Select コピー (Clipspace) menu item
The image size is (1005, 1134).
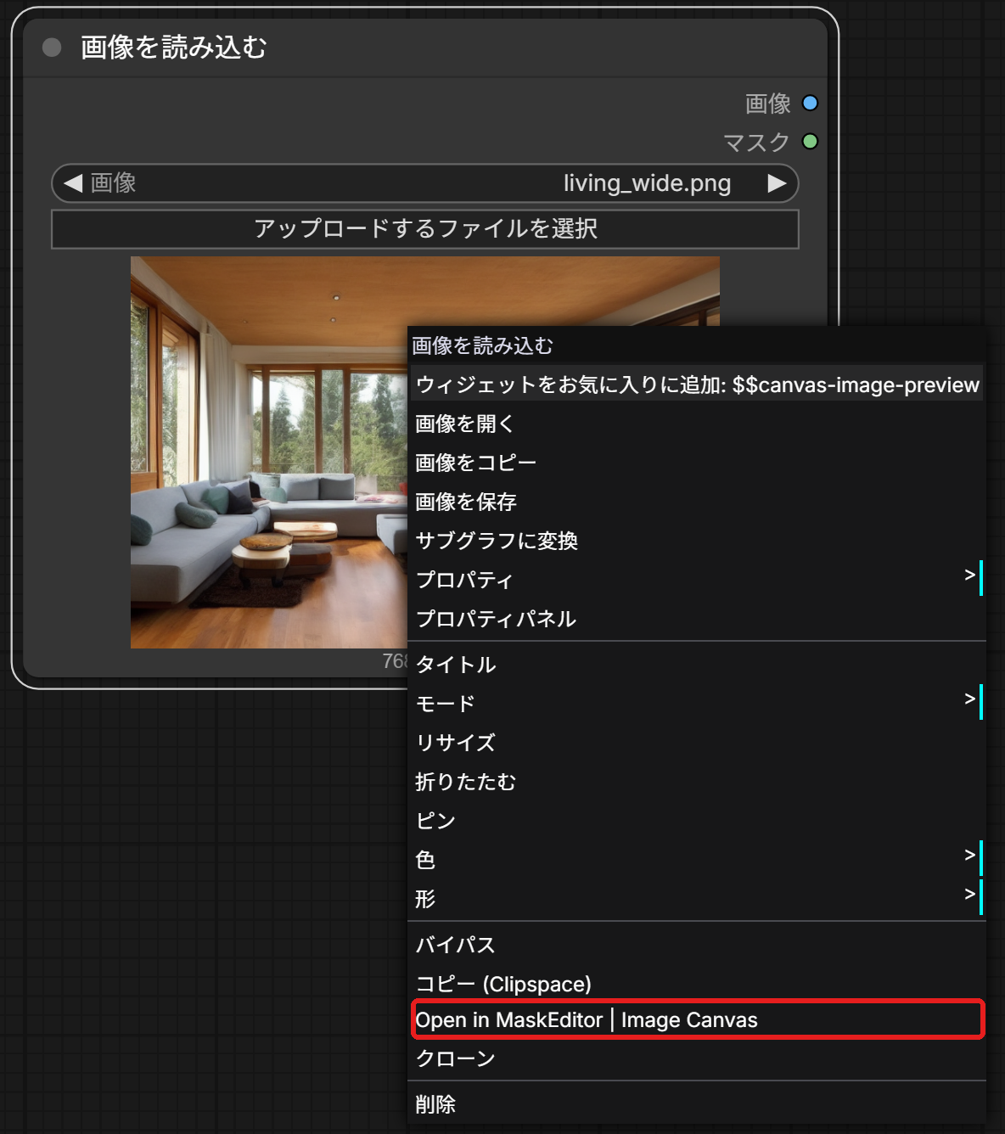697,984
